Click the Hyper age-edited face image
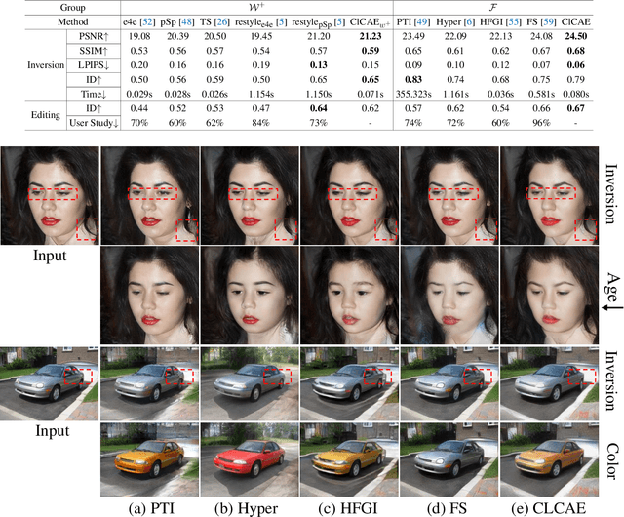 point(249,293)
